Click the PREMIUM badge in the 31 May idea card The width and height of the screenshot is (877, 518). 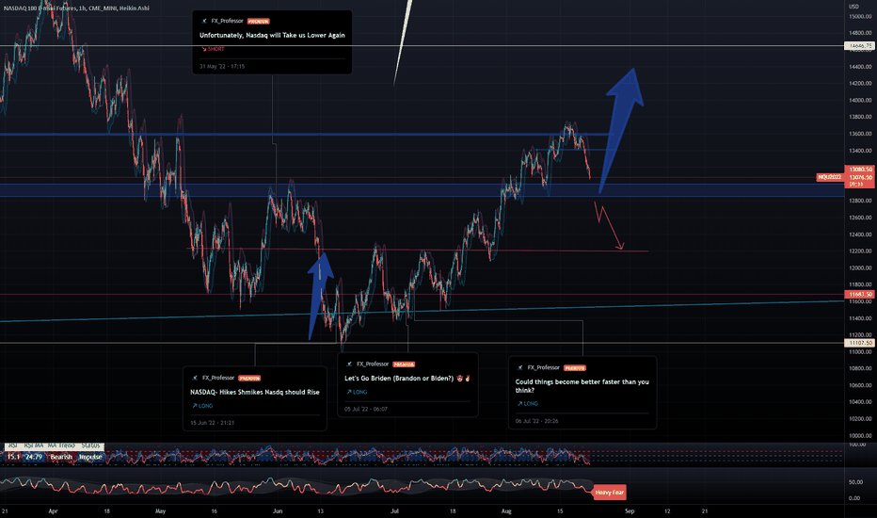click(x=259, y=22)
